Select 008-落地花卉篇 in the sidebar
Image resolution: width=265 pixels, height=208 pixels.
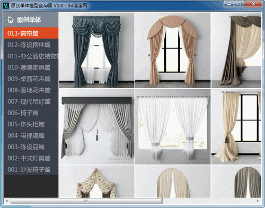[31, 90]
